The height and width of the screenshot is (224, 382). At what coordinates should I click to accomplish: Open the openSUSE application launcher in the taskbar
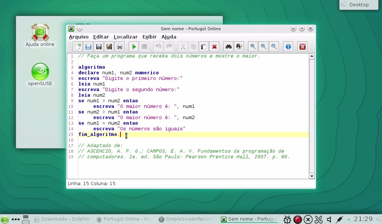[4, 219]
